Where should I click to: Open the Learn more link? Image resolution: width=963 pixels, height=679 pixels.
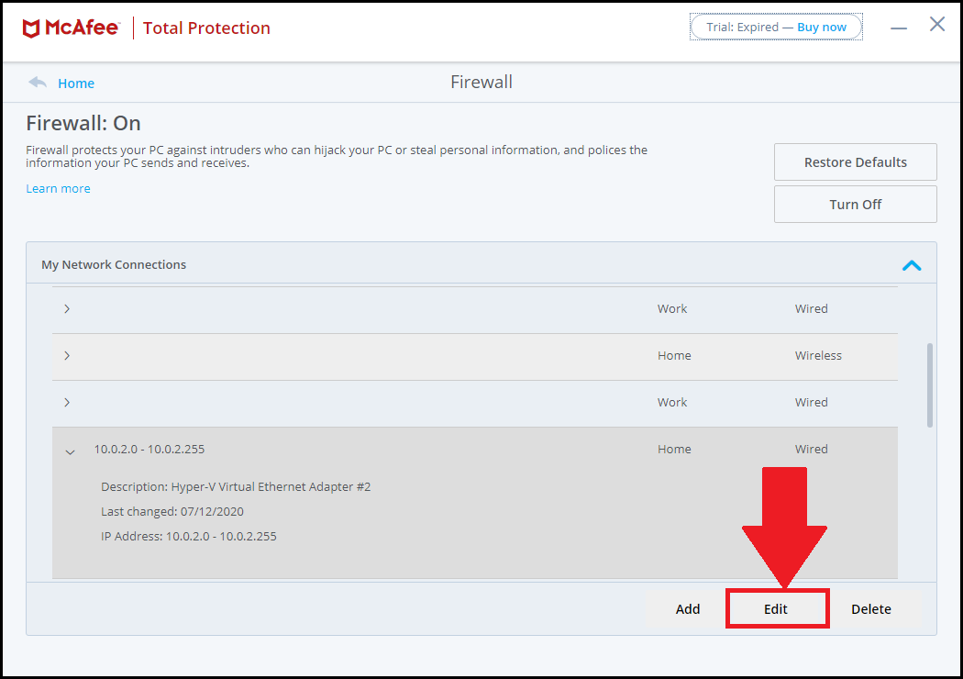point(58,189)
